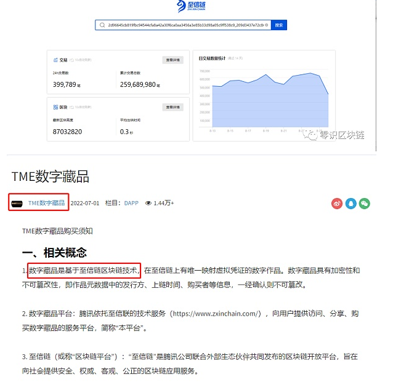Click the https://www.zxinchain.com/ URL text
Image resolution: width=409 pixels, height=382 pixels.
coord(216,313)
